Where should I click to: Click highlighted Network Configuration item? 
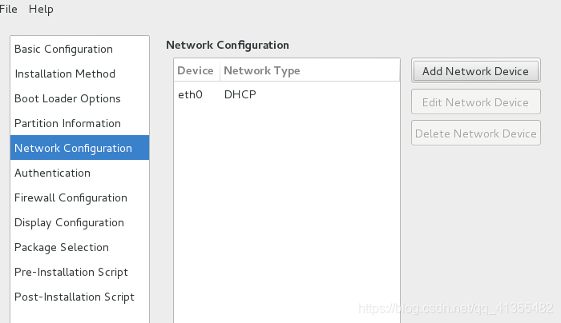(80, 148)
